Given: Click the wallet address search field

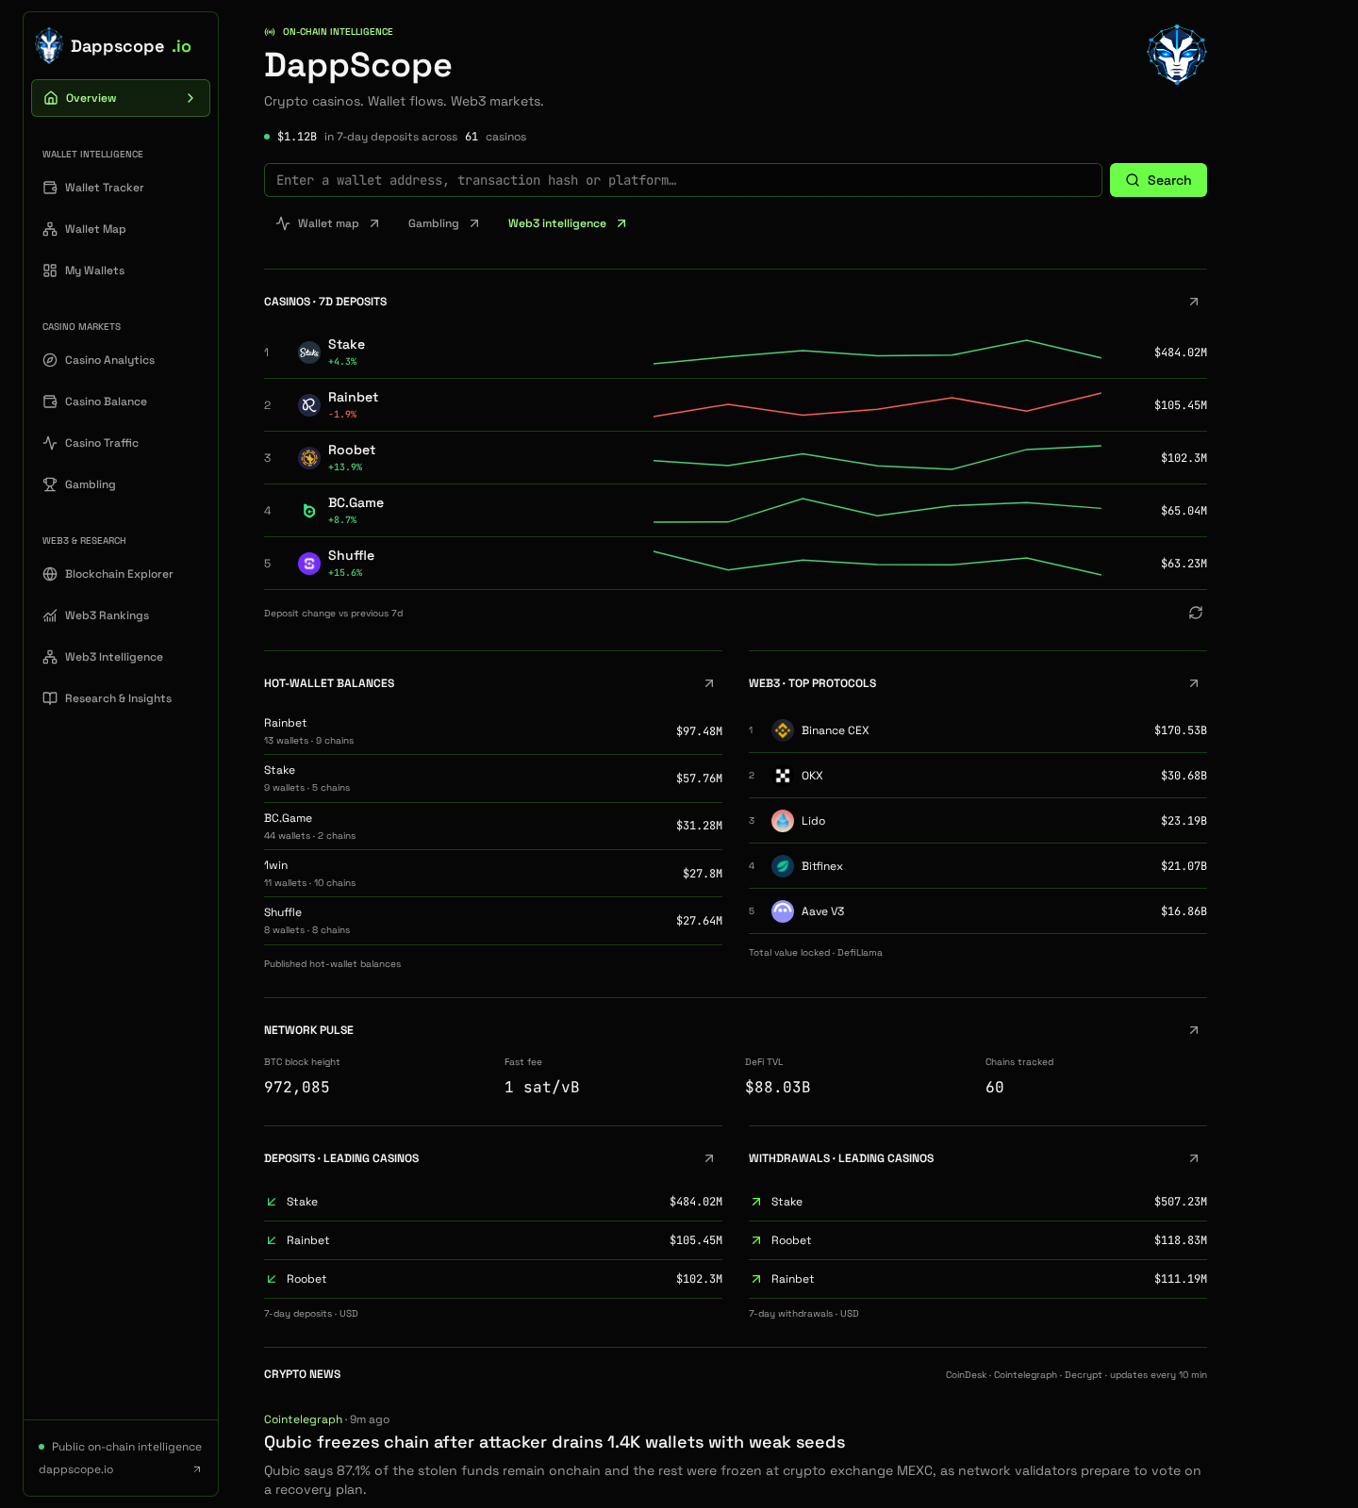Looking at the screenshot, I should coord(683,180).
